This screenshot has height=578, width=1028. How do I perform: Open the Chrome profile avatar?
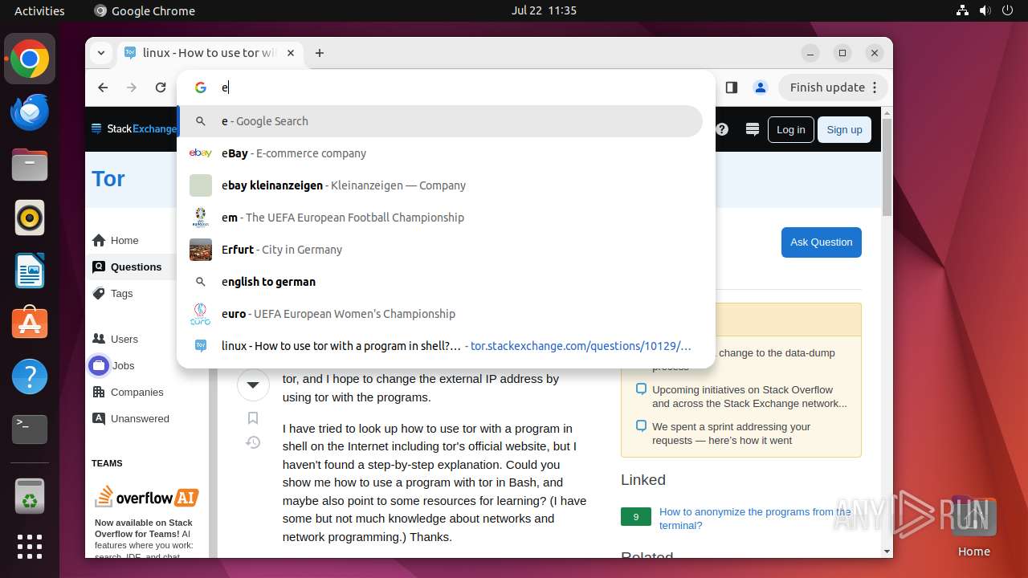(x=760, y=88)
